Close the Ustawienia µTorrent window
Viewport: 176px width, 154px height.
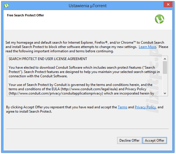(x=168, y=5)
